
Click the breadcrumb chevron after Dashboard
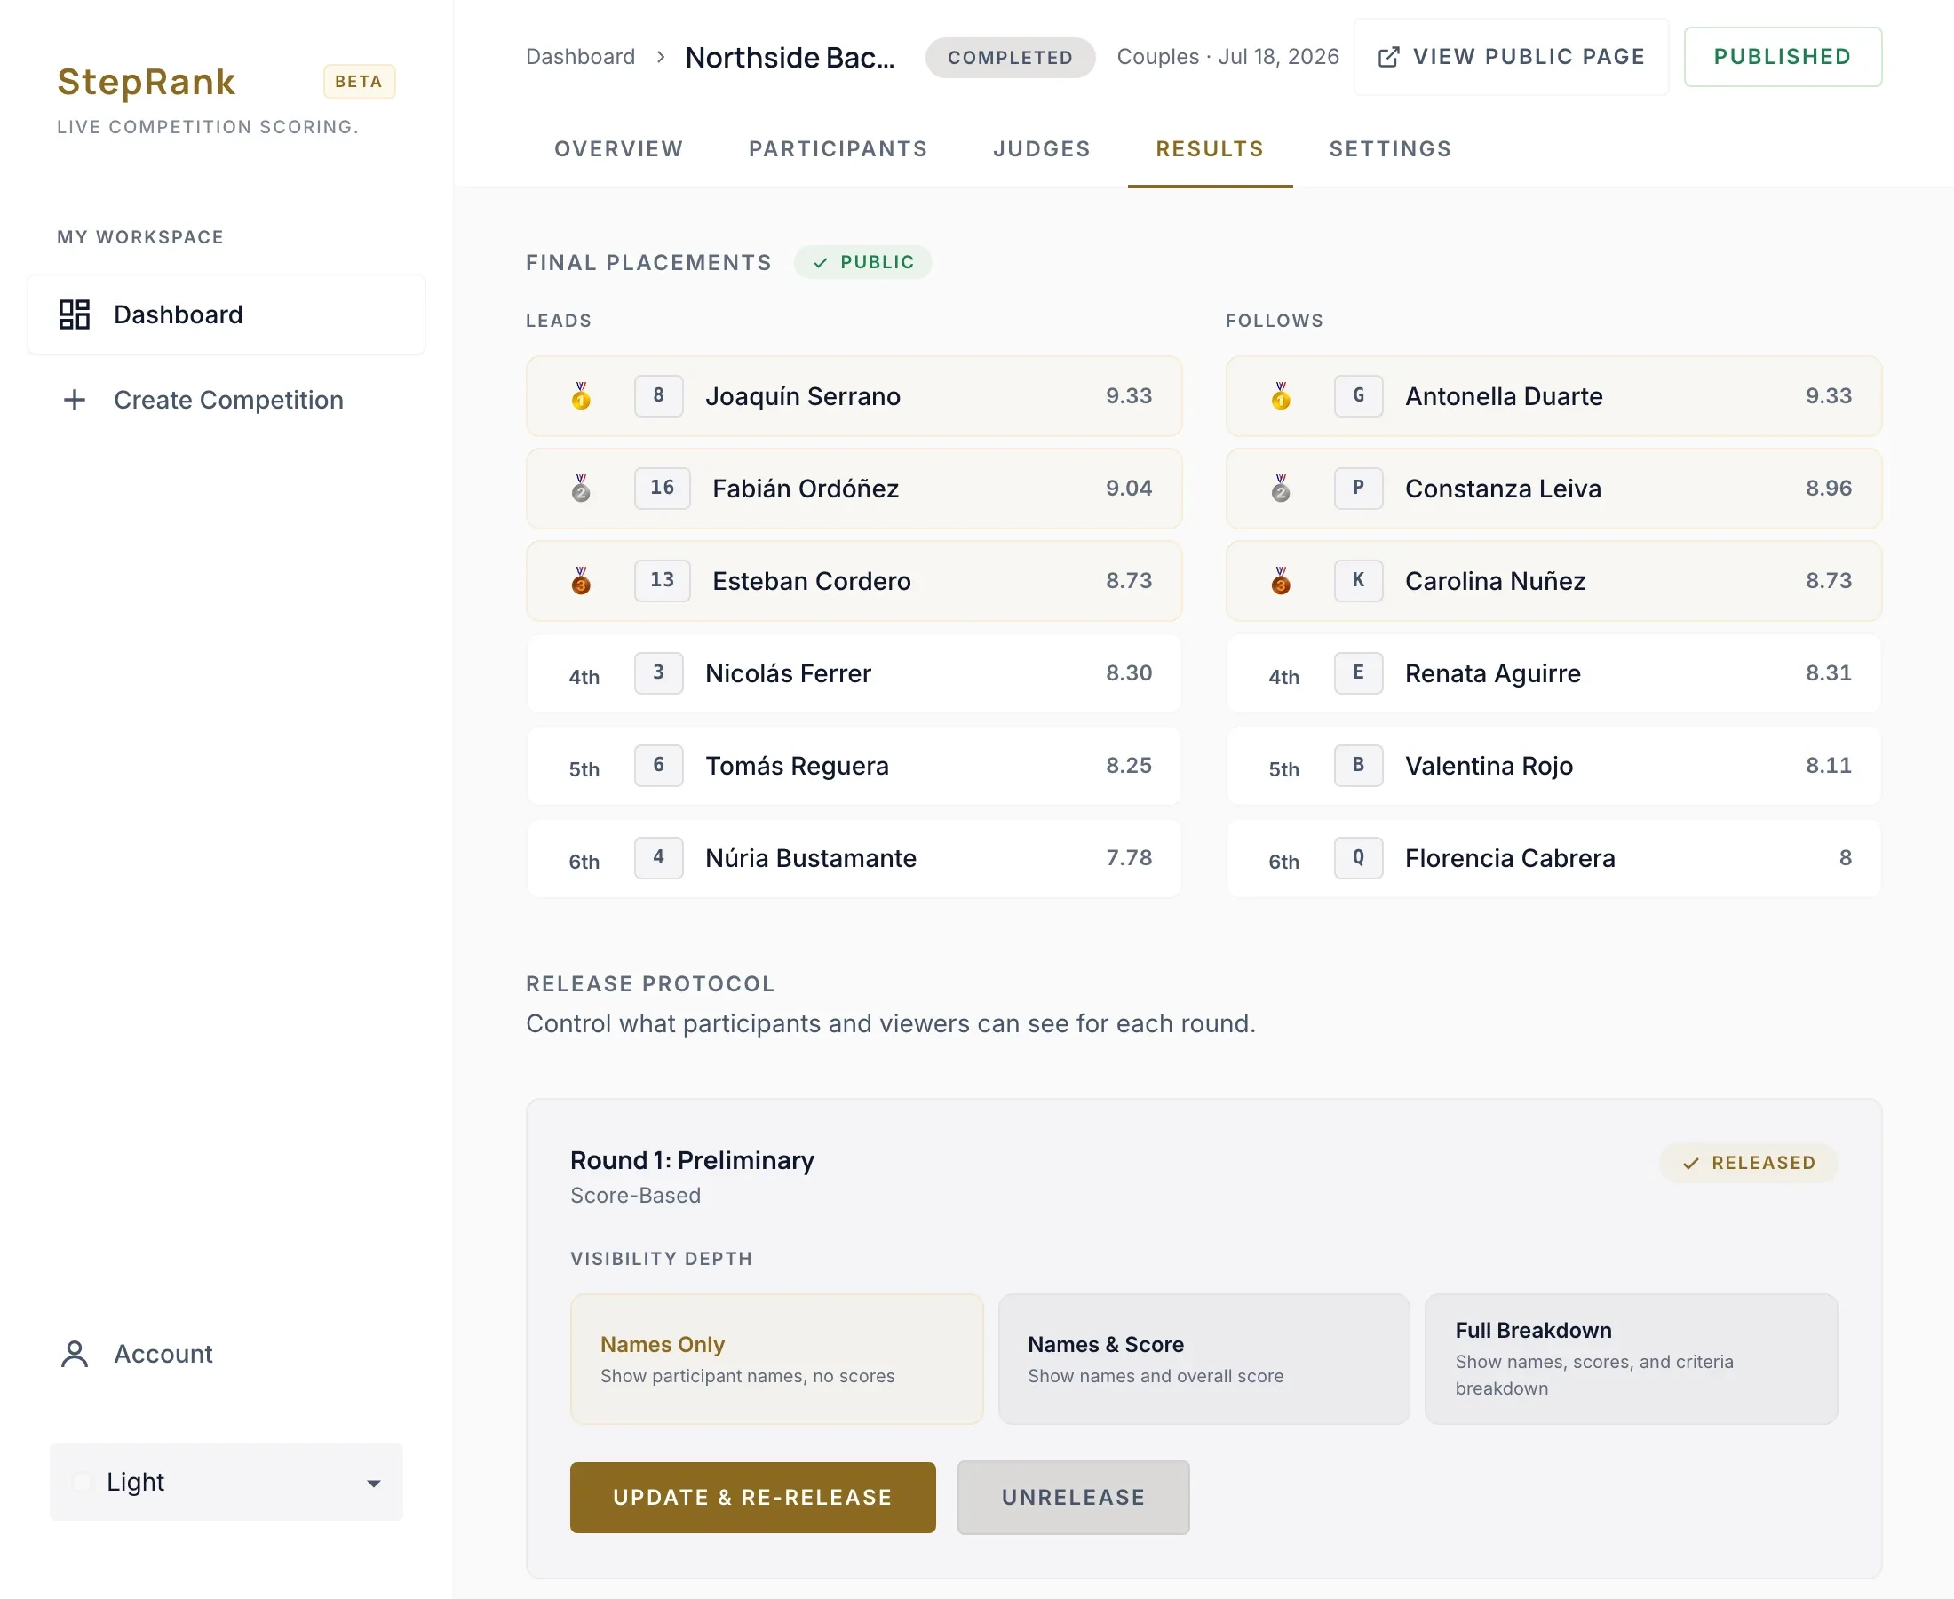[660, 57]
